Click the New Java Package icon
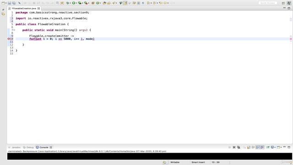 [93, 3]
